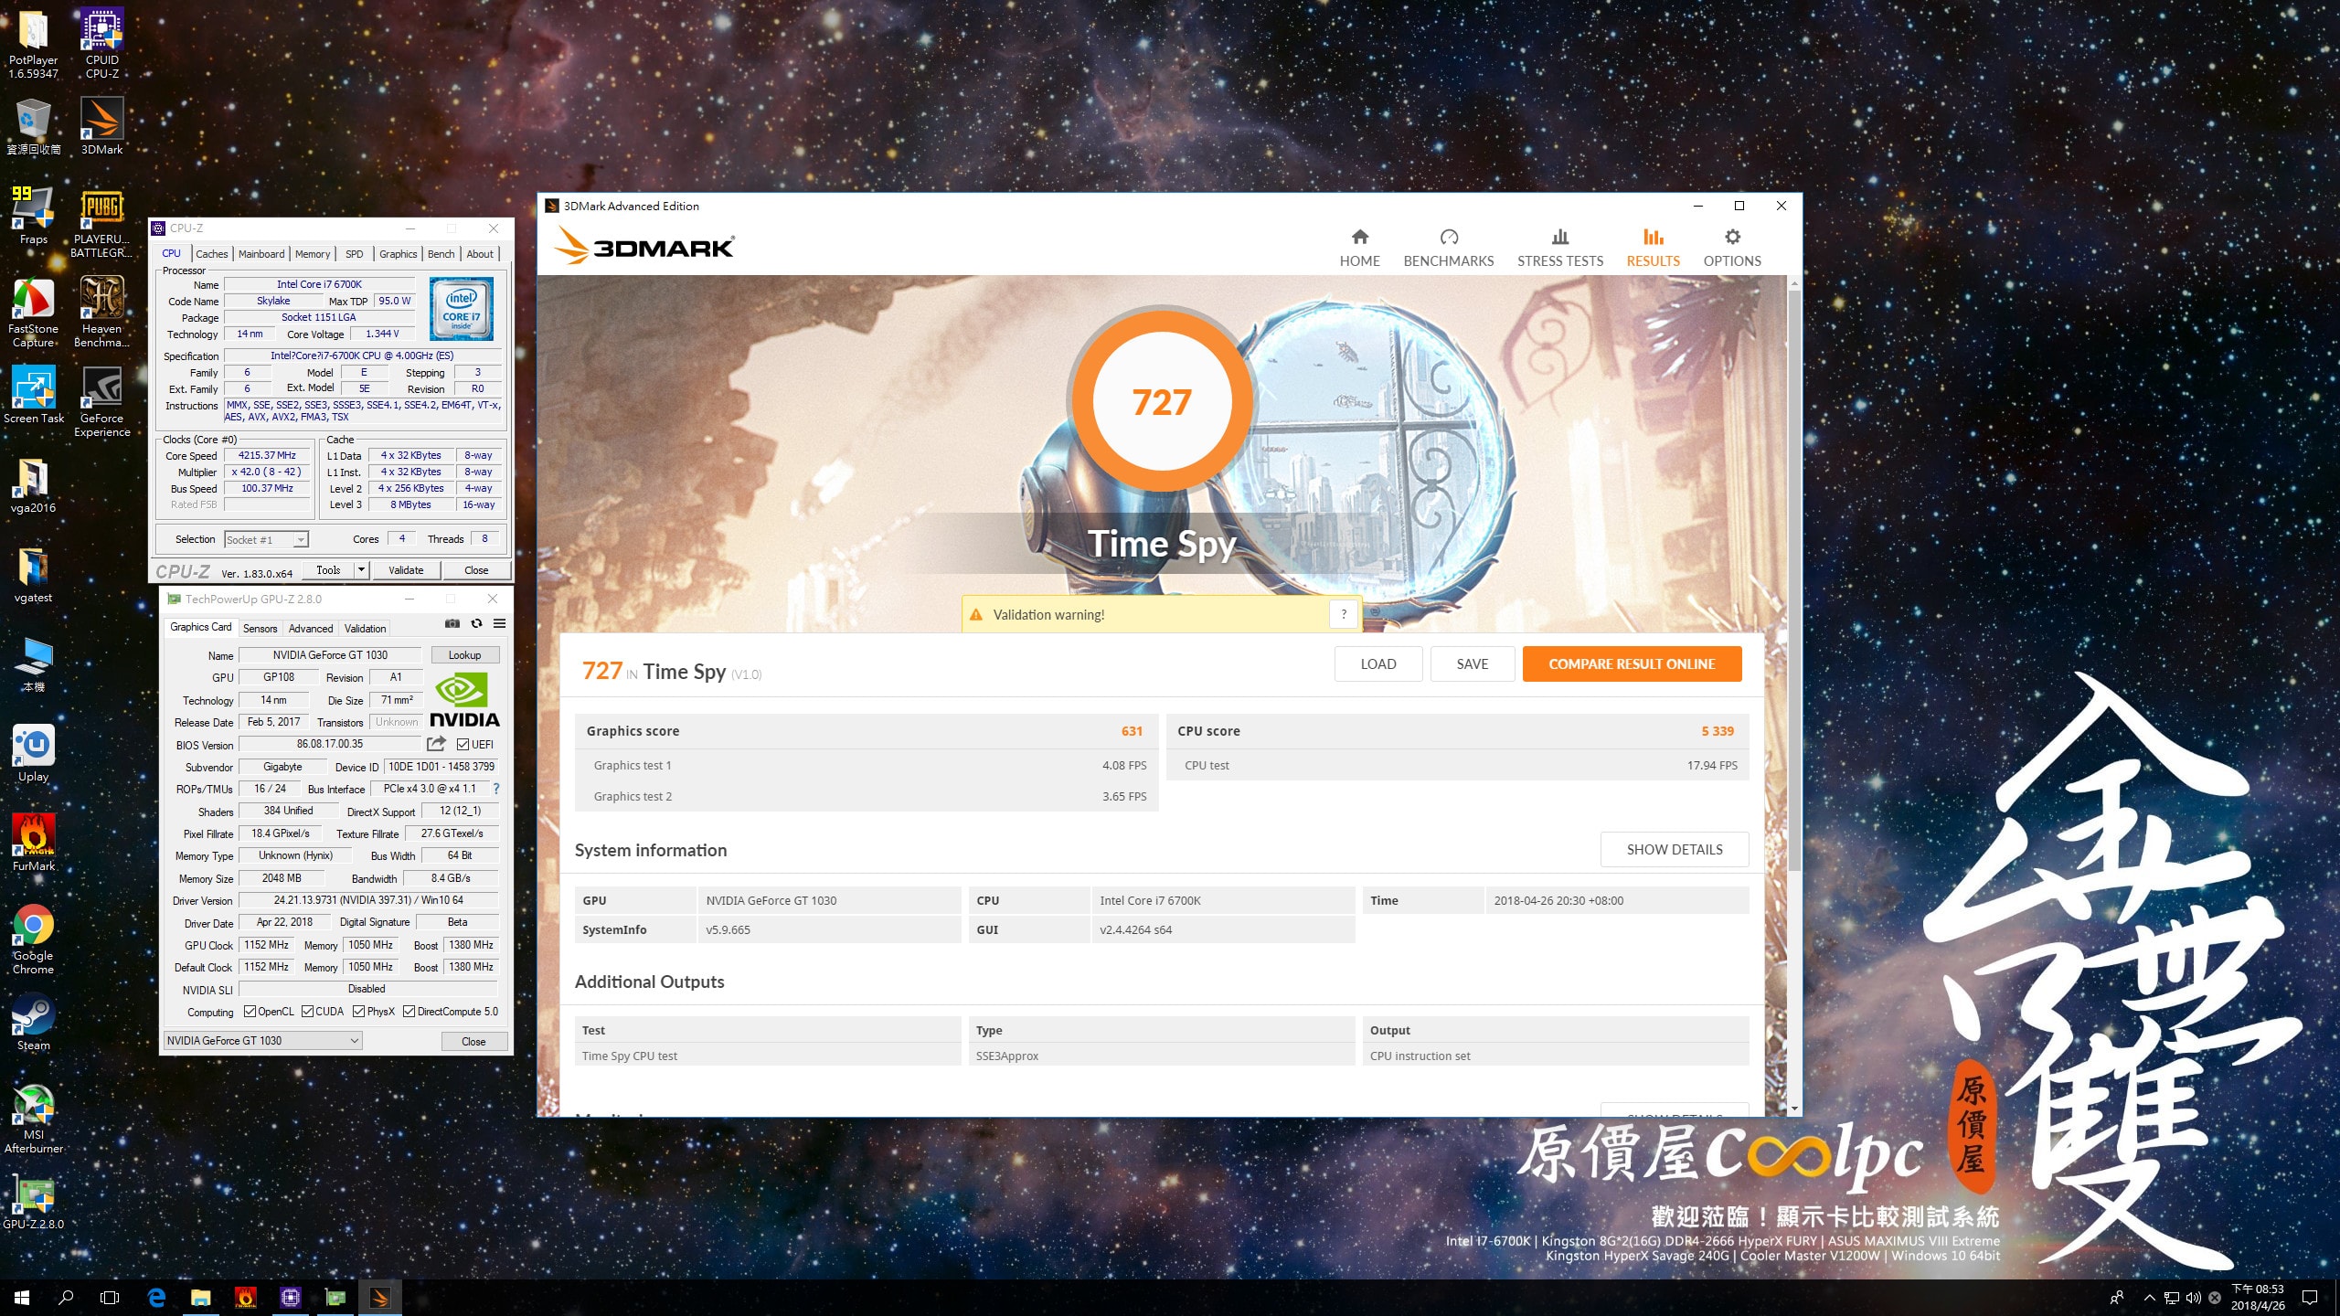Open the GeForce Experience desktop icon
The width and height of the screenshot is (2340, 1316).
[102, 402]
